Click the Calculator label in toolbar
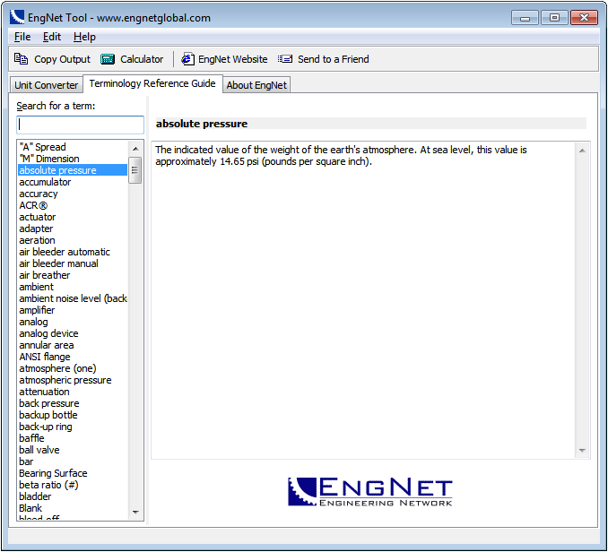Viewport: 608px width, 552px height. [x=142, y=59]
